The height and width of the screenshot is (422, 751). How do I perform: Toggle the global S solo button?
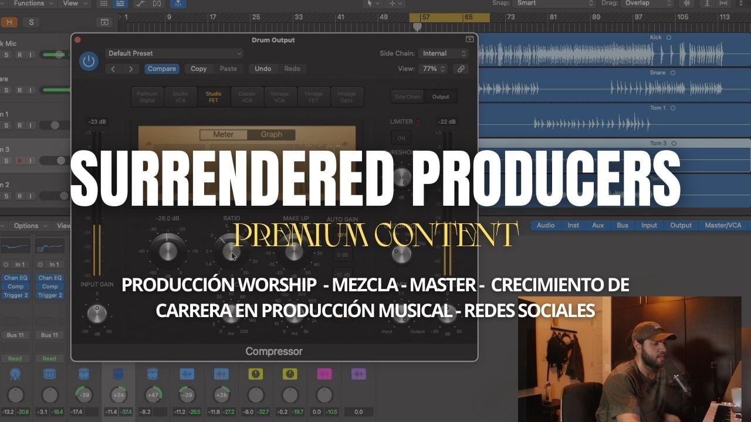pyautogui.click(x=31, y=22)
